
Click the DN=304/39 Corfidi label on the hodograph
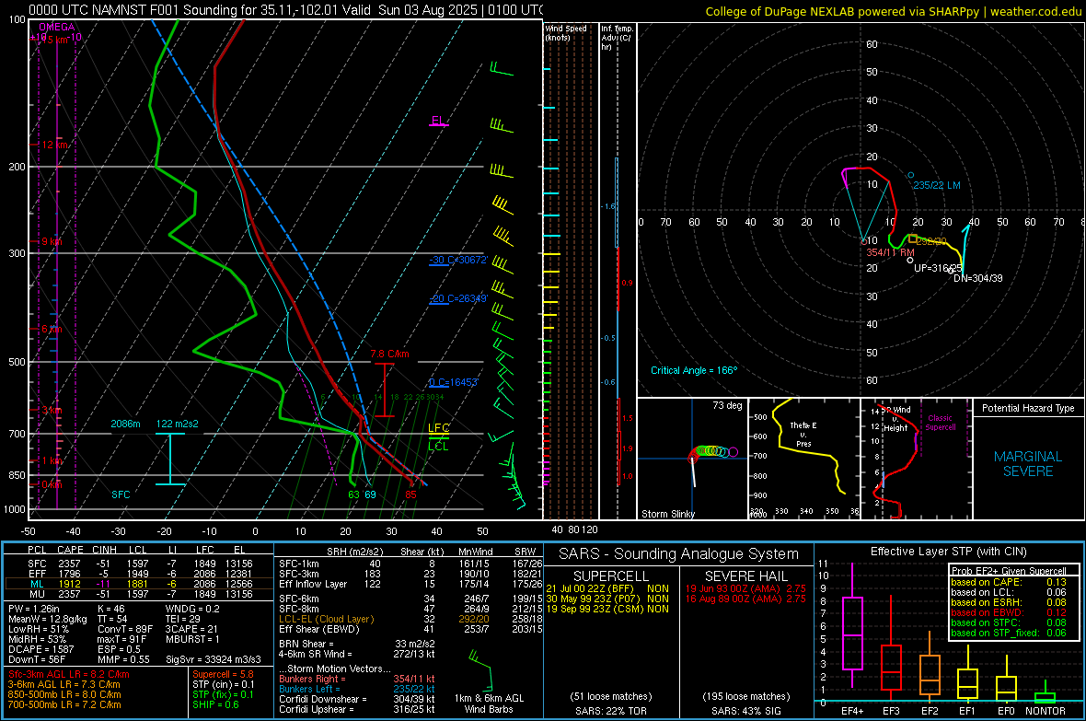click(x=978, y=278)
